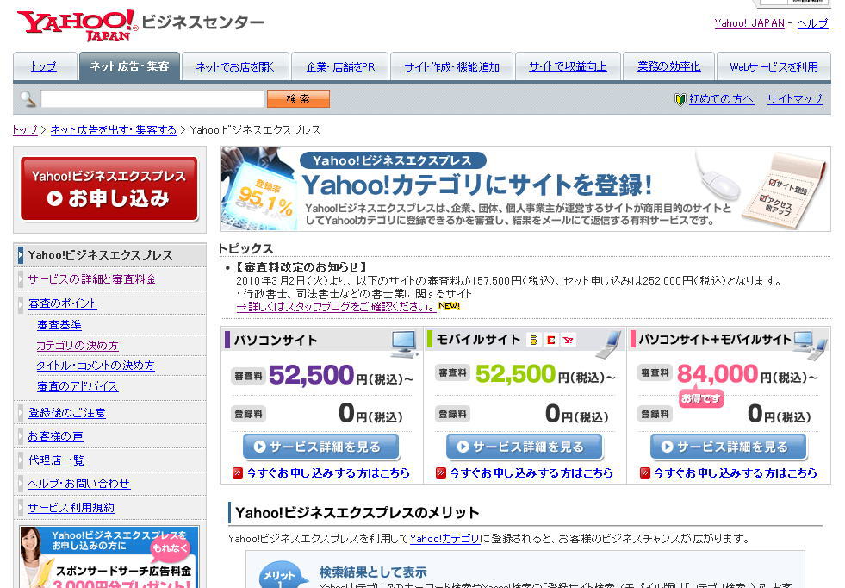Click the beginner shield icon beside 初めての方へ
This screenshot has width=845, height=588.
[680, 99]
